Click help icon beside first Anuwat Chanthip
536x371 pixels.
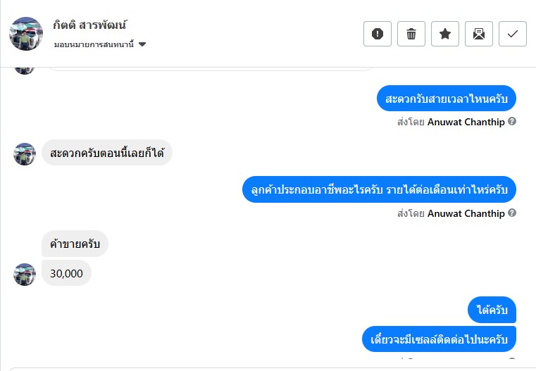512,121
